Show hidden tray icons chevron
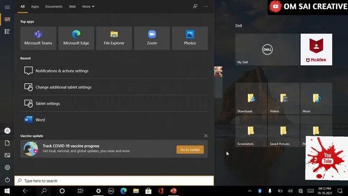Screen dimensions: 348x196 [250, 191]
